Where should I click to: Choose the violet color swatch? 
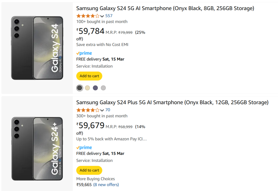click(x=95, y=88)
